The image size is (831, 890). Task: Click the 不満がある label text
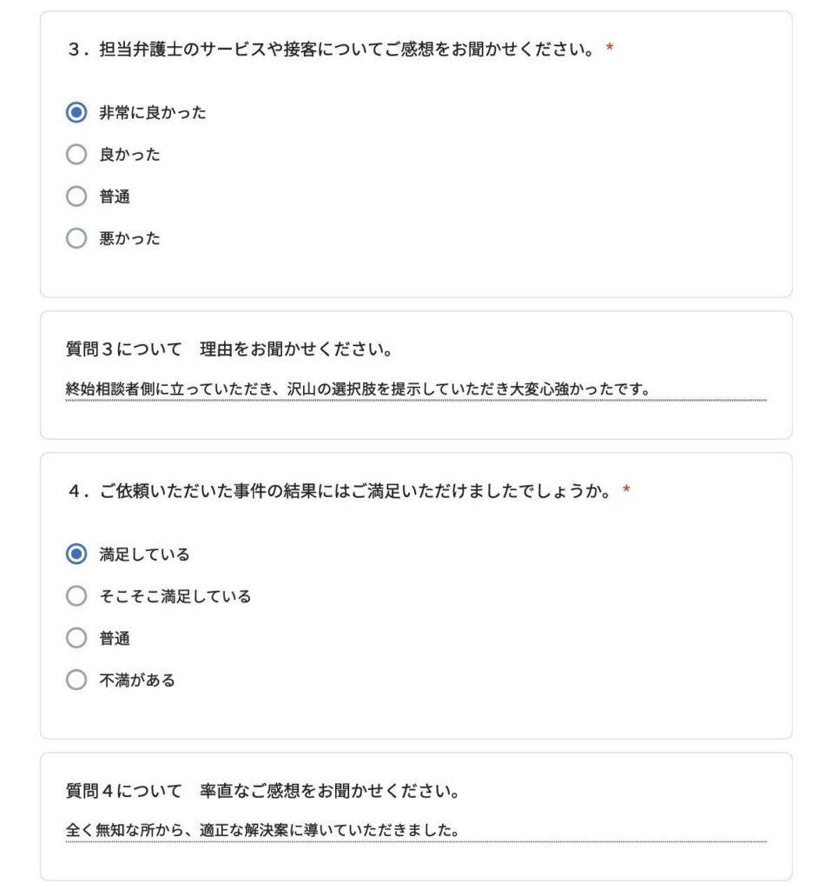[137, 680]
